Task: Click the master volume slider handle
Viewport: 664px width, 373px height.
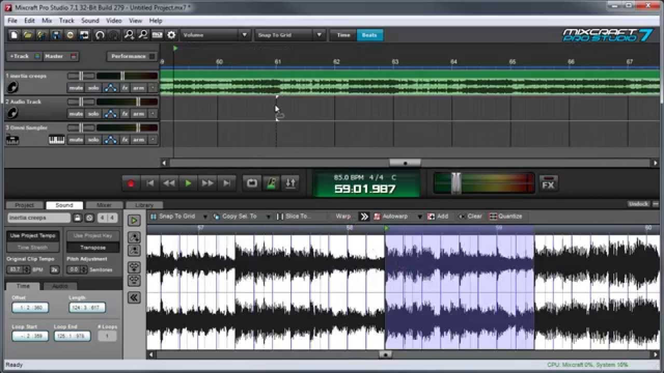Action: click(x=456, y=183)
